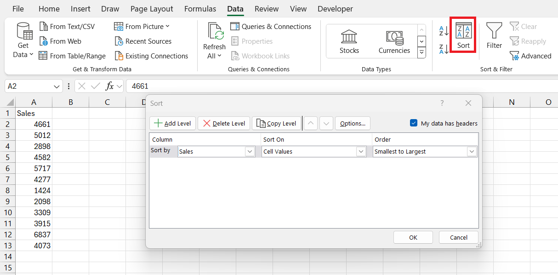Import data From Web
Image resolution: width=558 pixels, height=275 pixels.
60,41
